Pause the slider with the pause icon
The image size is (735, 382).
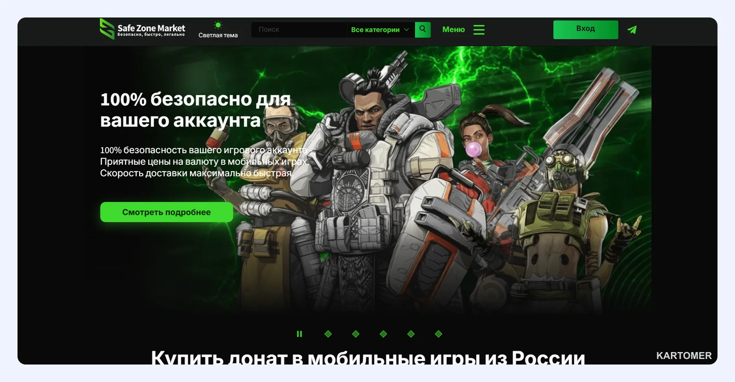(x=299, y=334)
